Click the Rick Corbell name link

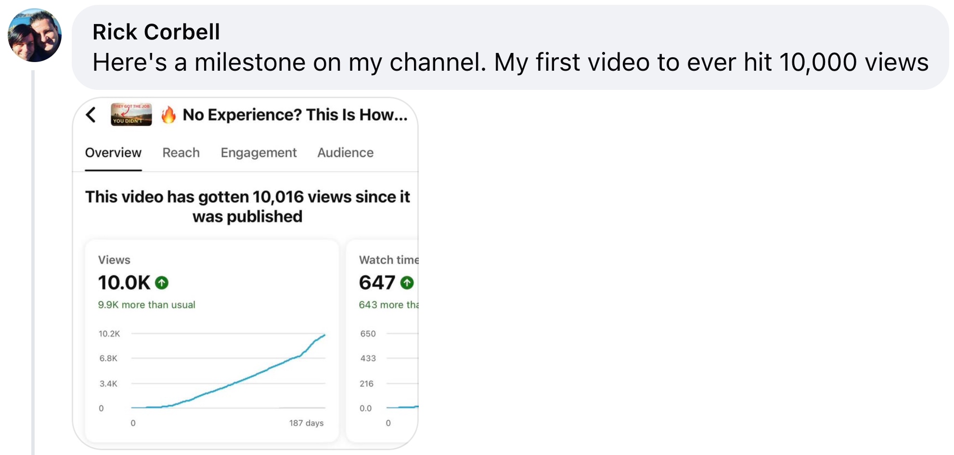pyautogui.click(x=156, y=32)
